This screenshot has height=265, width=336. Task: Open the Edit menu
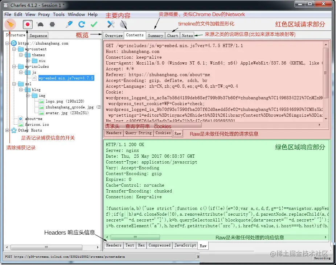pyautogui.click(x=18, y=15)
